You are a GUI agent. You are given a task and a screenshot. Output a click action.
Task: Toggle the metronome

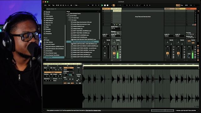click(x=71, y=5)
